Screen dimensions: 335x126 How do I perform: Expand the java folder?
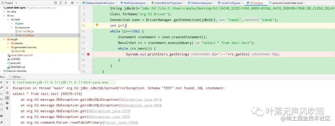12,23
